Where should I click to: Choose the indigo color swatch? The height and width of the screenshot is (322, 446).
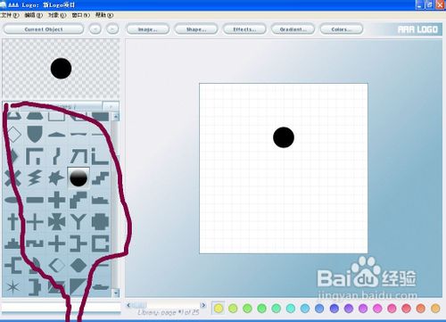click(334, 309)
